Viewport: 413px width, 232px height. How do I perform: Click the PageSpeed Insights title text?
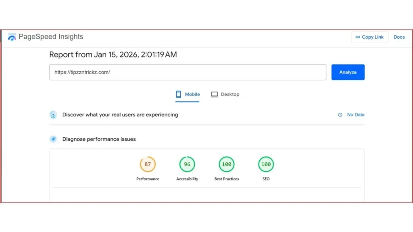pos(51,36)
